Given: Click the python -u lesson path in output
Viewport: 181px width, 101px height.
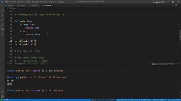Looking at the screenshot, I should click(44, 77).
